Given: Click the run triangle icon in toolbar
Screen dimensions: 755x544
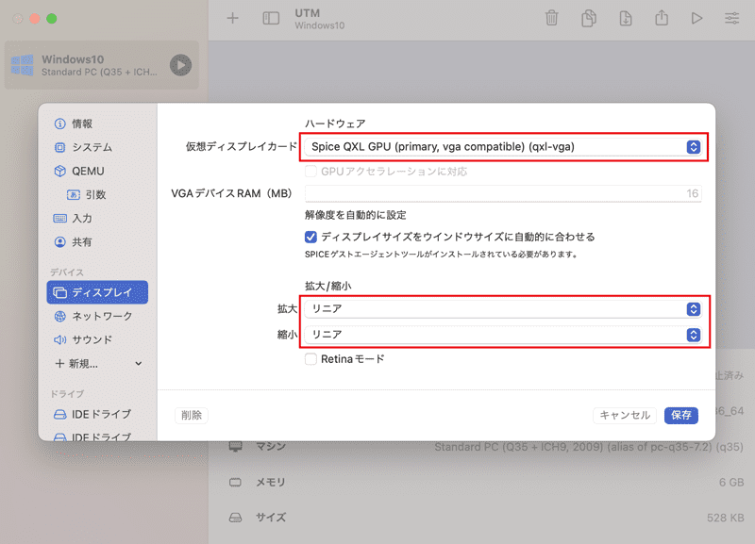Looking at the screenshot, I should [696, 18].
